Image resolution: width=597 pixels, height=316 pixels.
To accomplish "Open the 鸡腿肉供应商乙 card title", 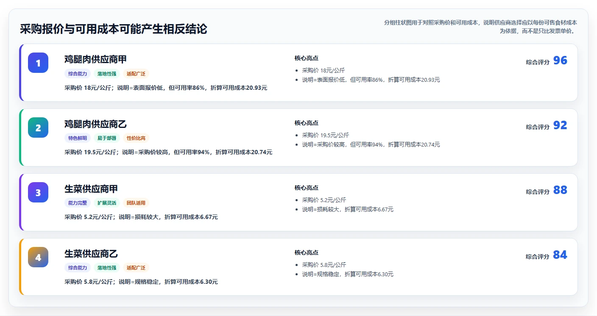I will coord(95,124).
